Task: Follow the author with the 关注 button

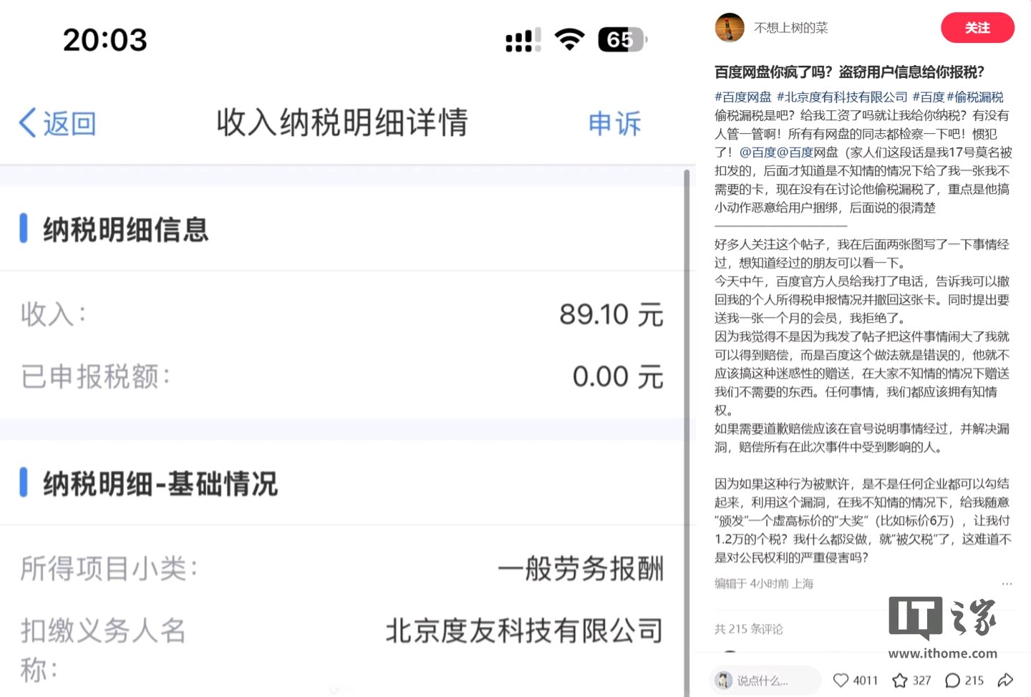Action: point(977,28)
